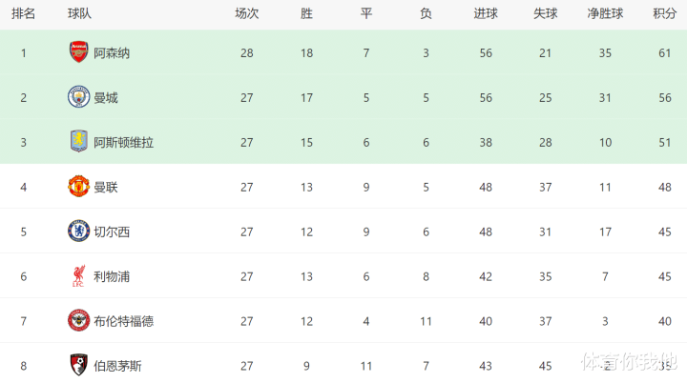The height and width of the screenshot is (383, 687).
Task: Select the 曼联 team name
Action: (x=106, y=188)
